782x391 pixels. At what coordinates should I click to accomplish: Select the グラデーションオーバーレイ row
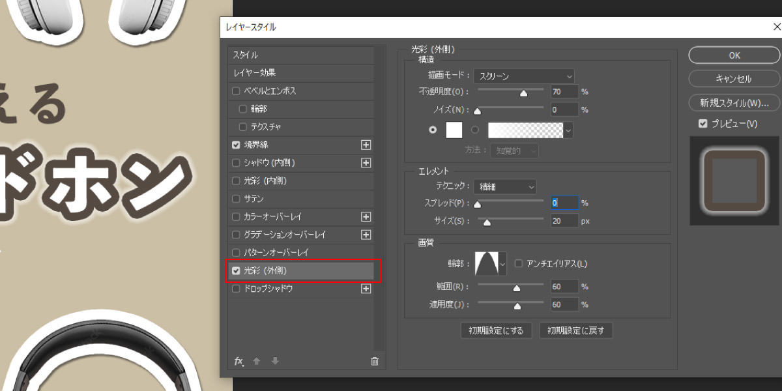[x=301, y=234]
